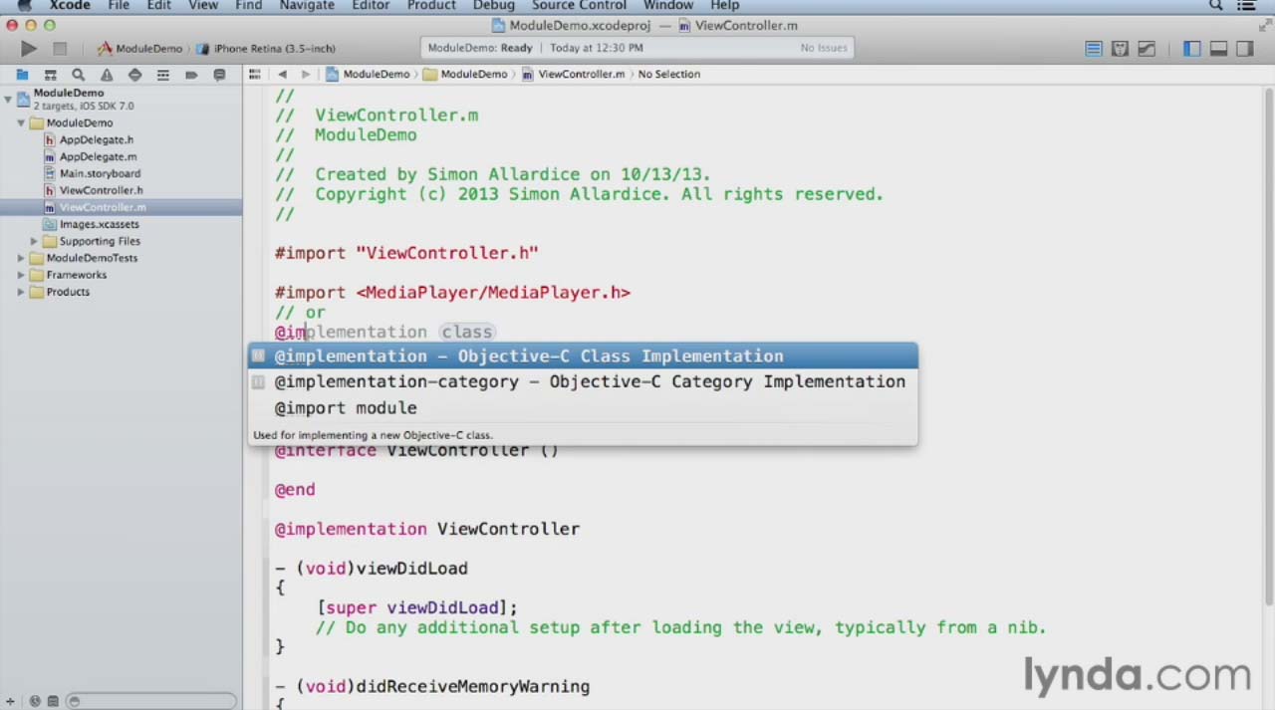Expand the Frameworks group
Screen dimensions: 1275x710
(21, 275)
